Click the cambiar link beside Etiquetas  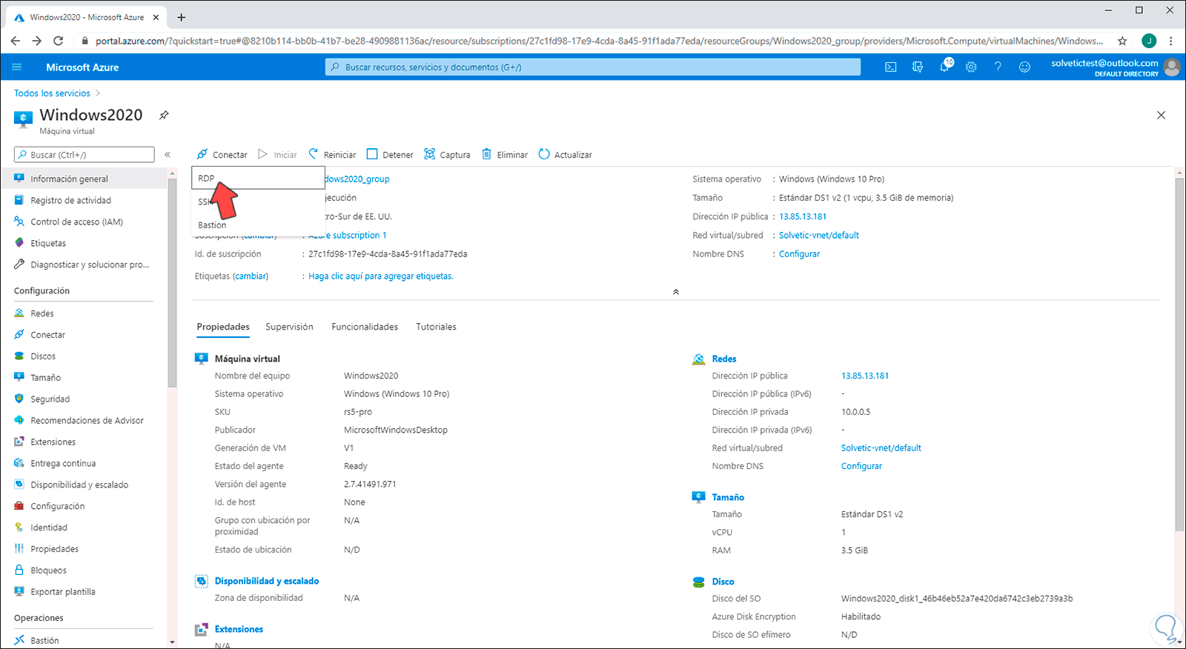[x=251, y=276]
